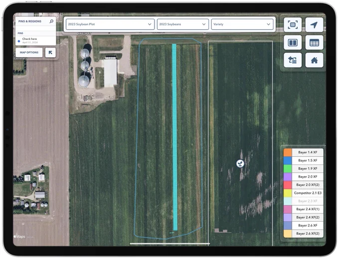Toggle the faded Bayer 2.3 XF legend row

click(304, 201)
